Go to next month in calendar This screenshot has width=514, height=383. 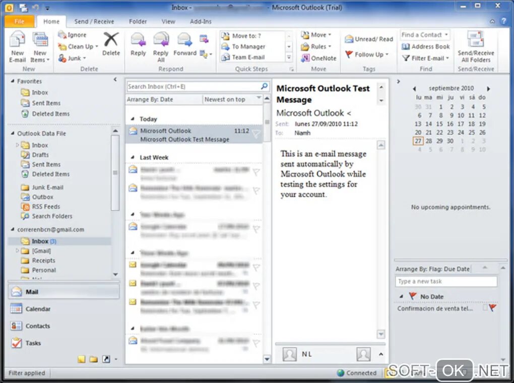pos(488,88)
